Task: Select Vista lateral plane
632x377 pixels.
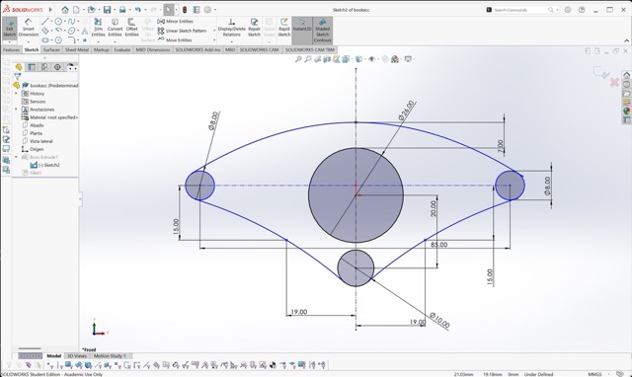Action: (38, 141)
